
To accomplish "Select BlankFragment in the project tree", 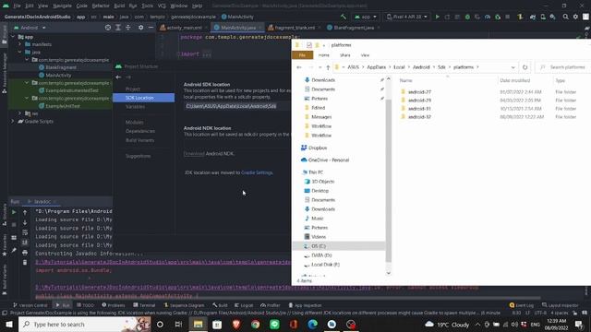I will 60,67.
